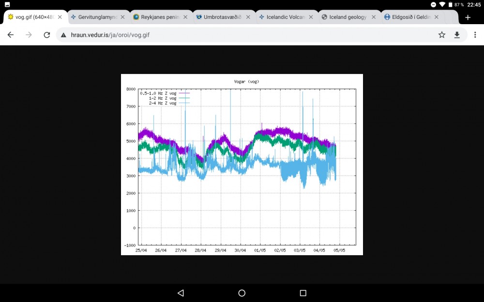Viewport: 484px width, 302px height.
Task: Bookmark this page with the star
Action: pos(442,34)
